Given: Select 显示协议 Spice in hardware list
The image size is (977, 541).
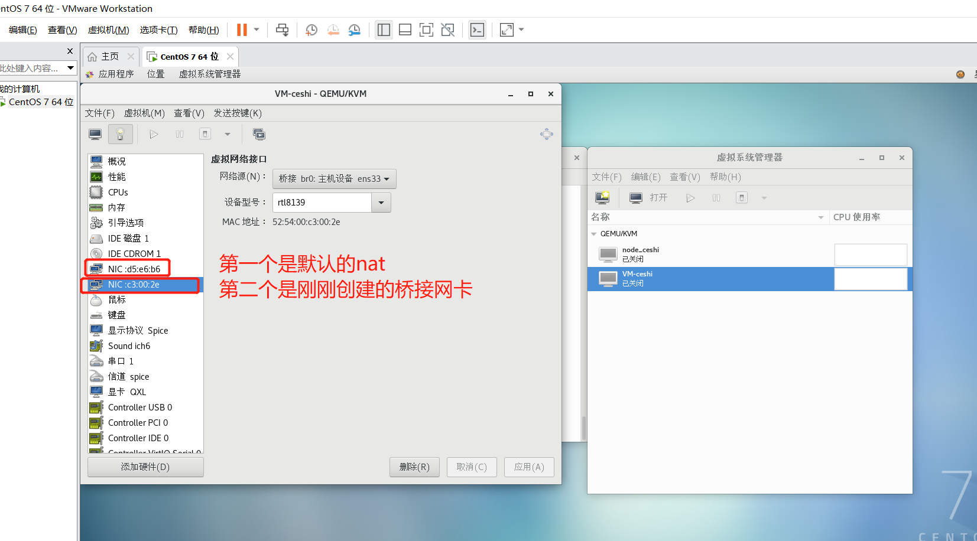Looking at the screenshot, I should pos(145,330).
